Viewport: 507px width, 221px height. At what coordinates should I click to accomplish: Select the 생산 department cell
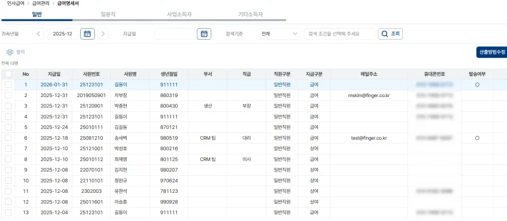click(x=208, y=106)
